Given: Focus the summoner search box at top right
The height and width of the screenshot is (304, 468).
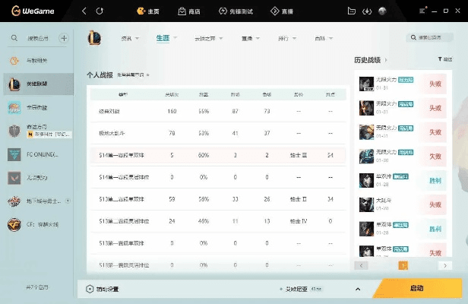Looking at the screenshot, I should point(429,37).
